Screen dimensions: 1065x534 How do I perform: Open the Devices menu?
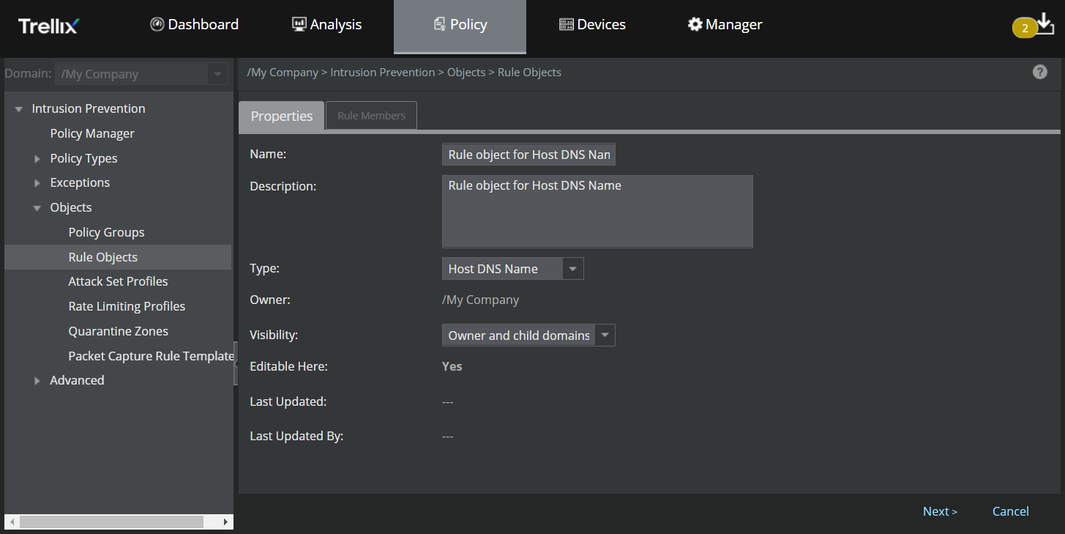tap(592, 24)
